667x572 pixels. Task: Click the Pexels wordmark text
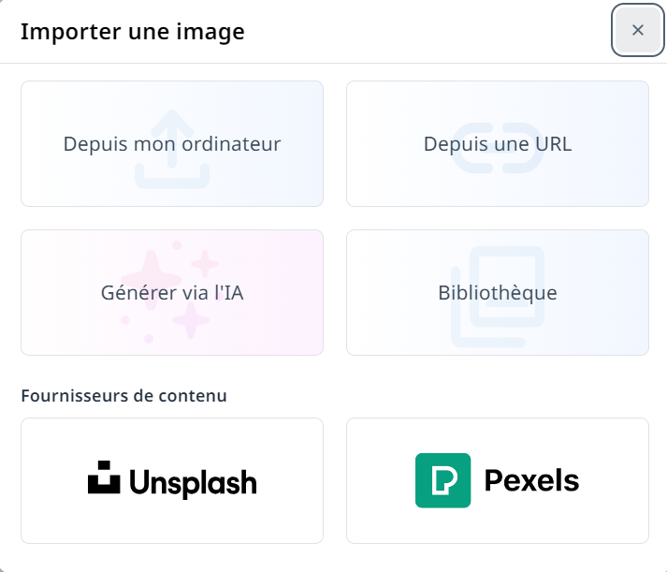[x=531, y=481]
